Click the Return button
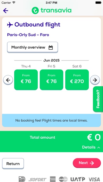 click(x=13, y=164)
